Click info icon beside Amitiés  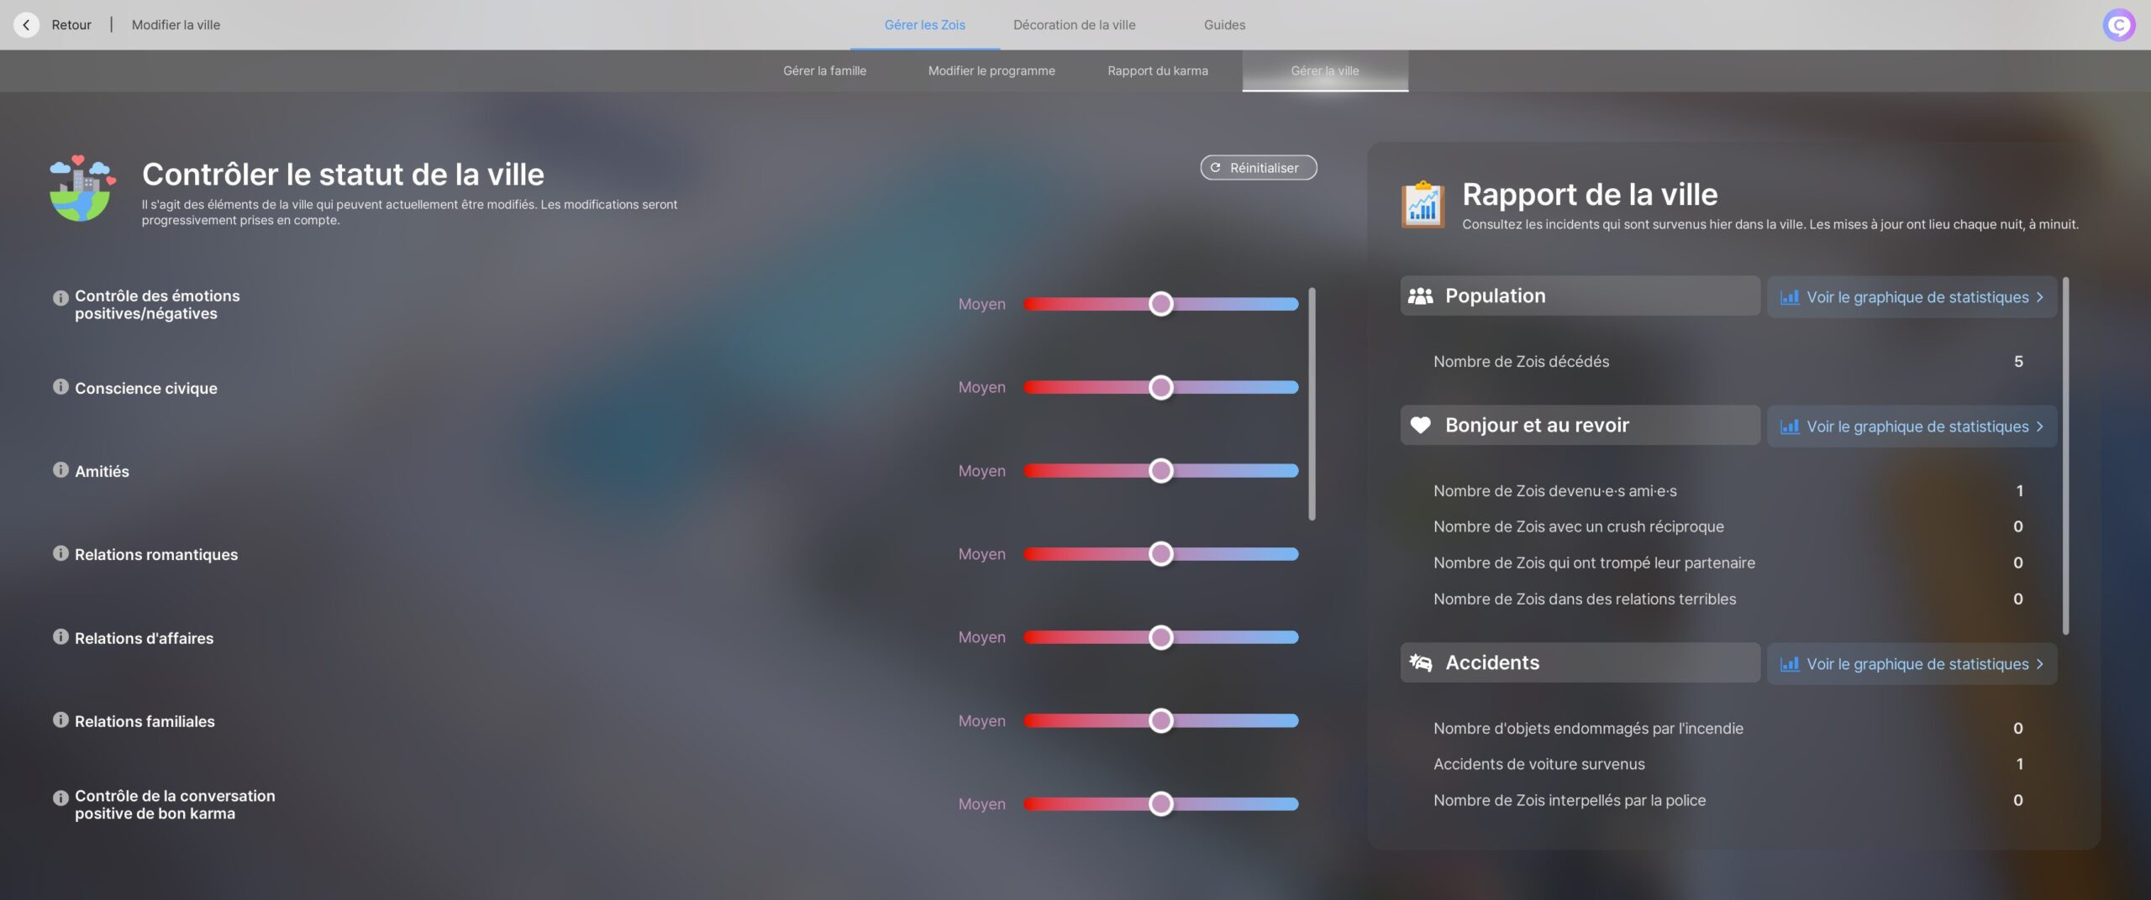60,470
